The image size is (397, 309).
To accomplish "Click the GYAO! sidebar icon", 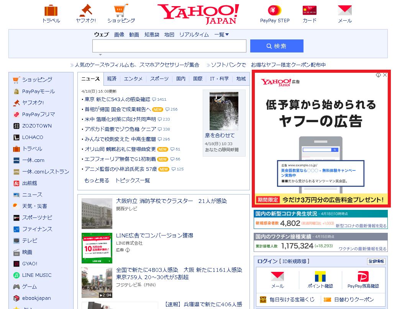I will [16, 264].
